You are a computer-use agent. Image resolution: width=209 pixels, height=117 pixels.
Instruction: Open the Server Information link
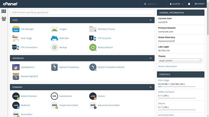[x=167, y=66]
